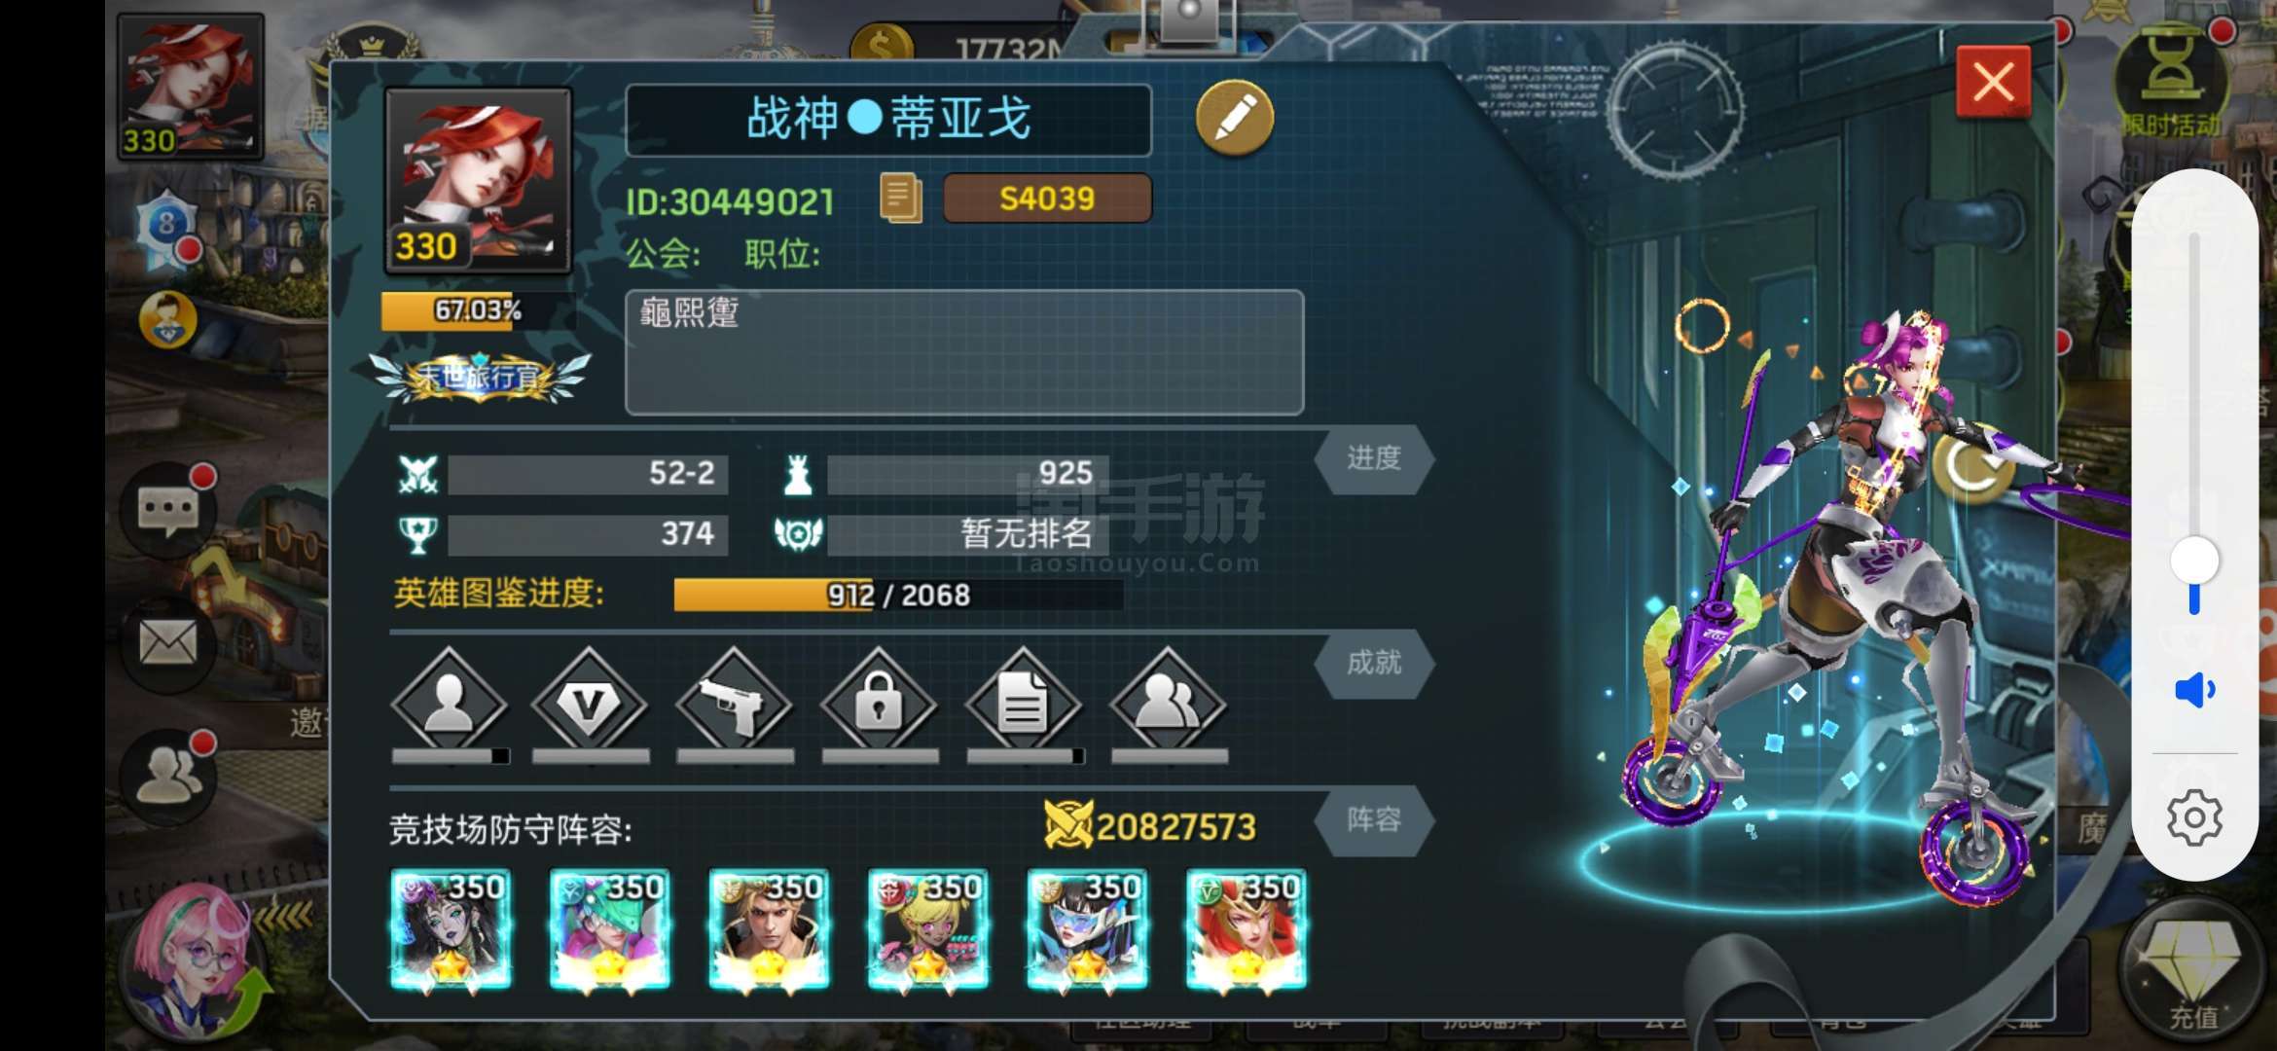Adjust the volume slider handle
Viewport: 2277px width, 1051px height.
(x=2195, y=562)
